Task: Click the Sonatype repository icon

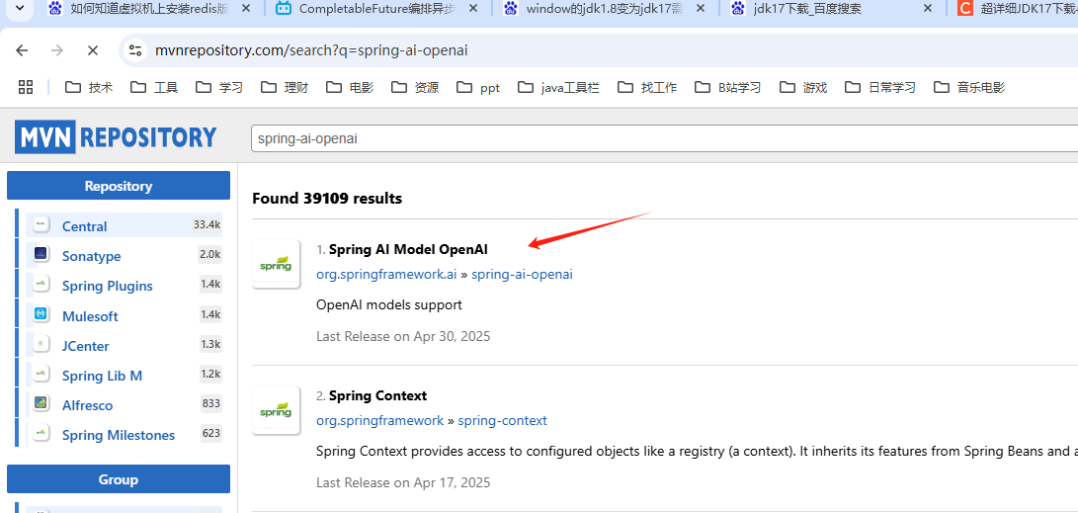Action: click(x=41, y=254)
